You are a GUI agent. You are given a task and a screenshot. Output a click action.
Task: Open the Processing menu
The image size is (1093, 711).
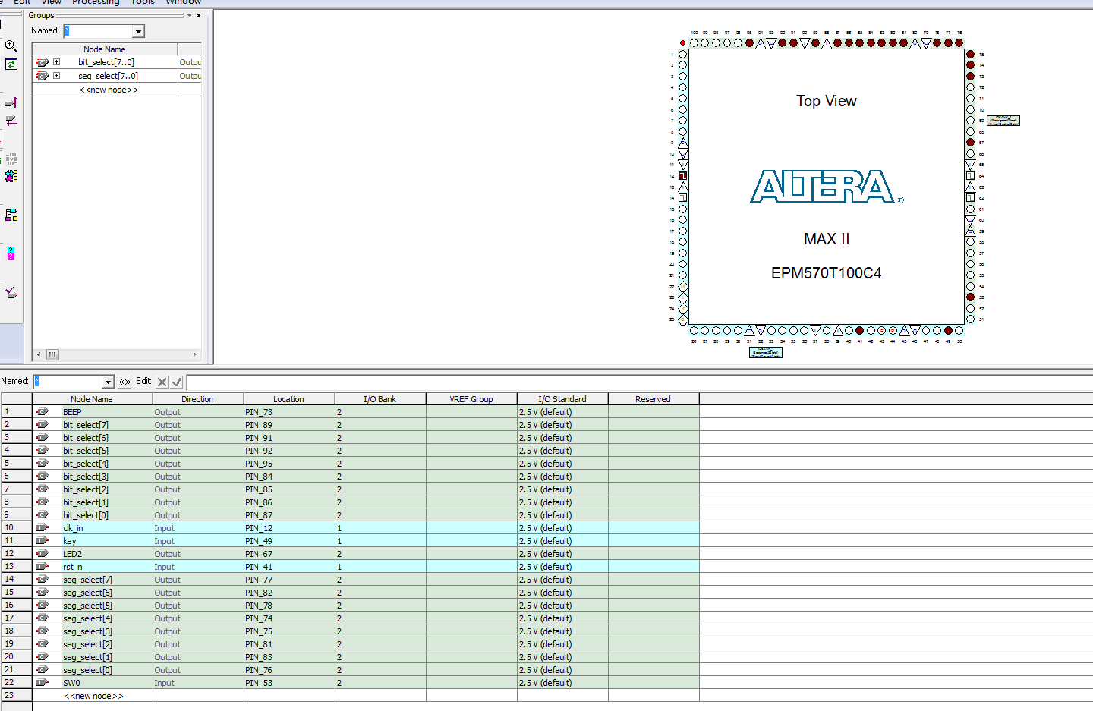(96, 2)
